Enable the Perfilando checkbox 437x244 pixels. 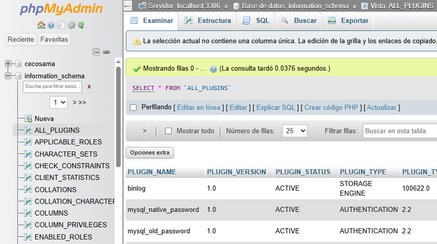(133, 108)
